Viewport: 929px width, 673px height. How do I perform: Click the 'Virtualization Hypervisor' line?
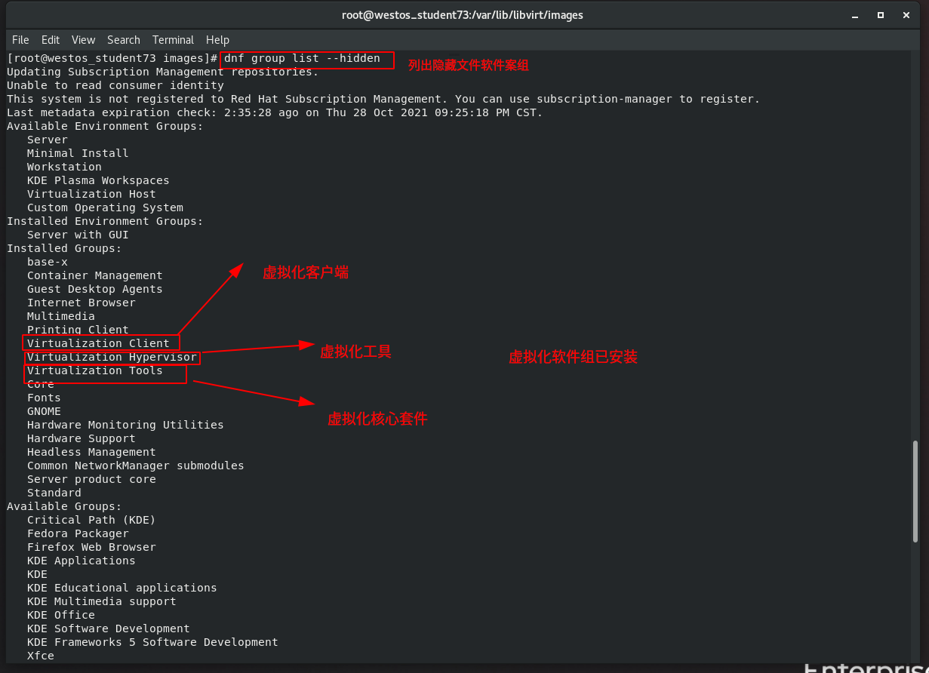click(112, 357)
